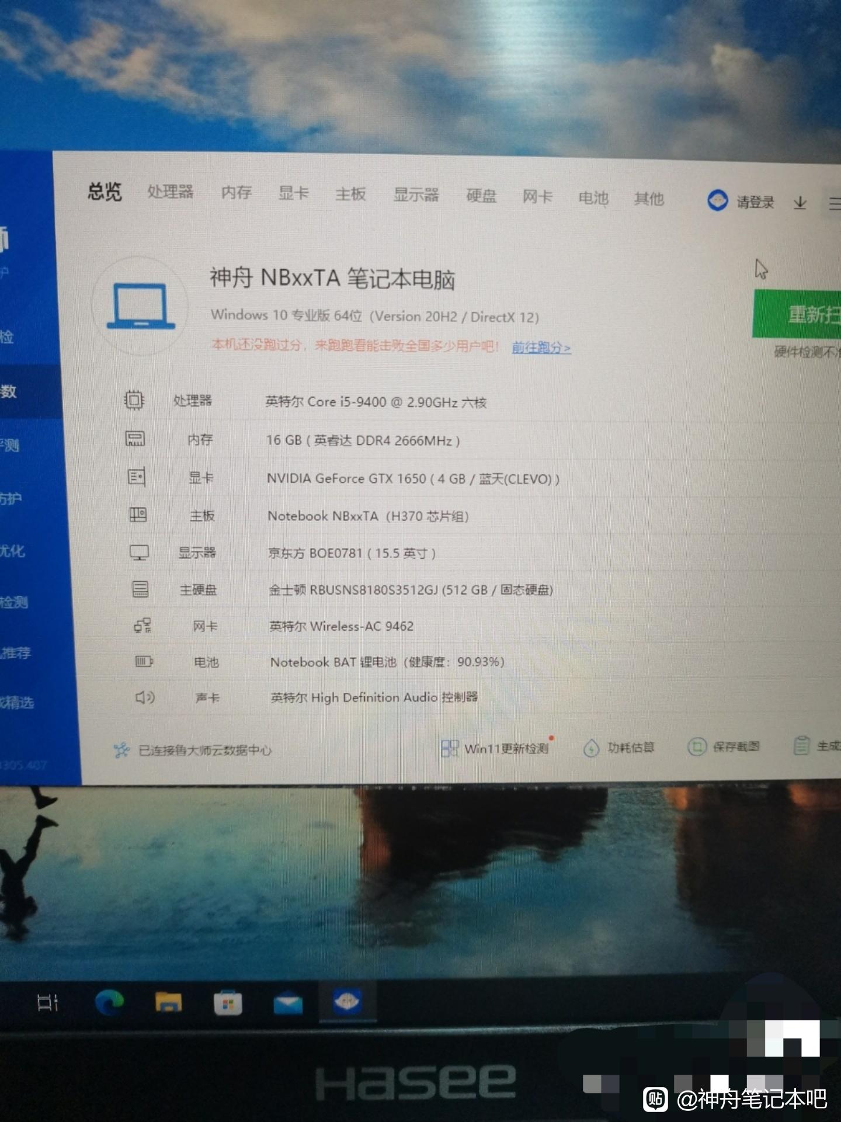
Task: Click 英特尔 Wireless-AC 9462 text
Action: [x=342, y=626]
